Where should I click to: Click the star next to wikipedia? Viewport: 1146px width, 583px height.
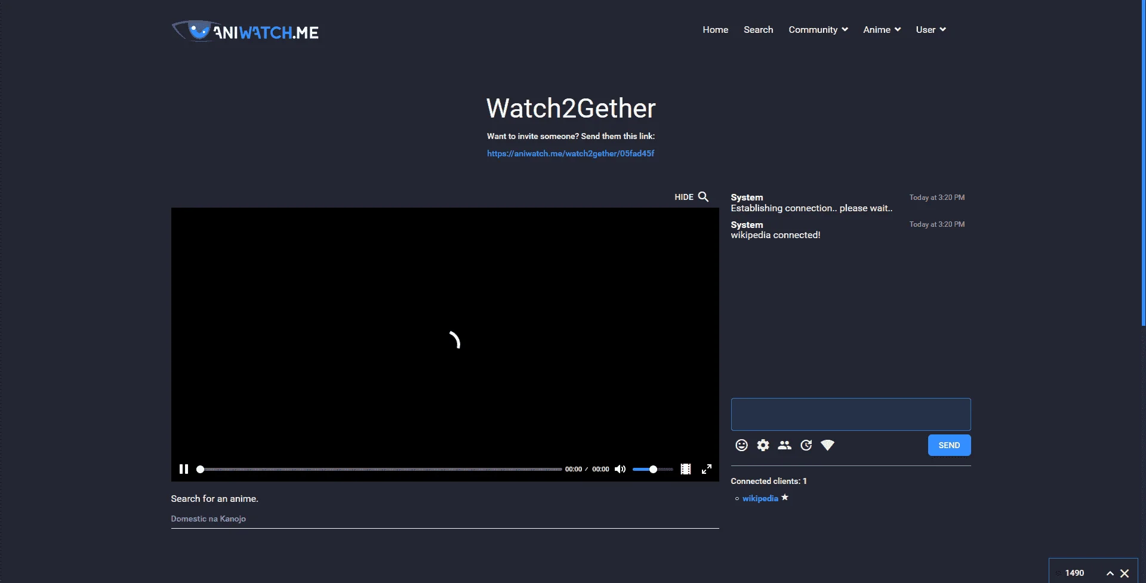[x=785, y=497]
